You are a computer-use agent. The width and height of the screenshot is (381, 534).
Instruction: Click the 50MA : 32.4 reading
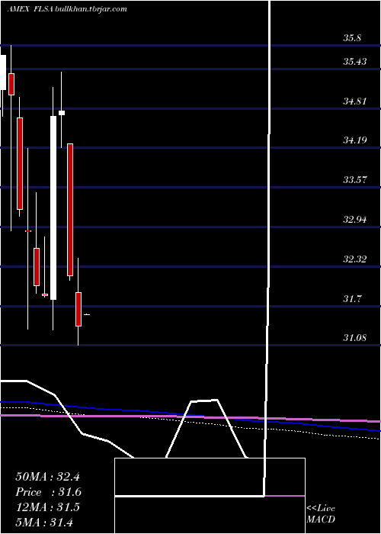click(x=47, y=477)
